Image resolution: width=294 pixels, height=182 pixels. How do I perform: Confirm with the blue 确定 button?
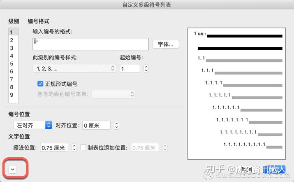click(x=274, y=169)
